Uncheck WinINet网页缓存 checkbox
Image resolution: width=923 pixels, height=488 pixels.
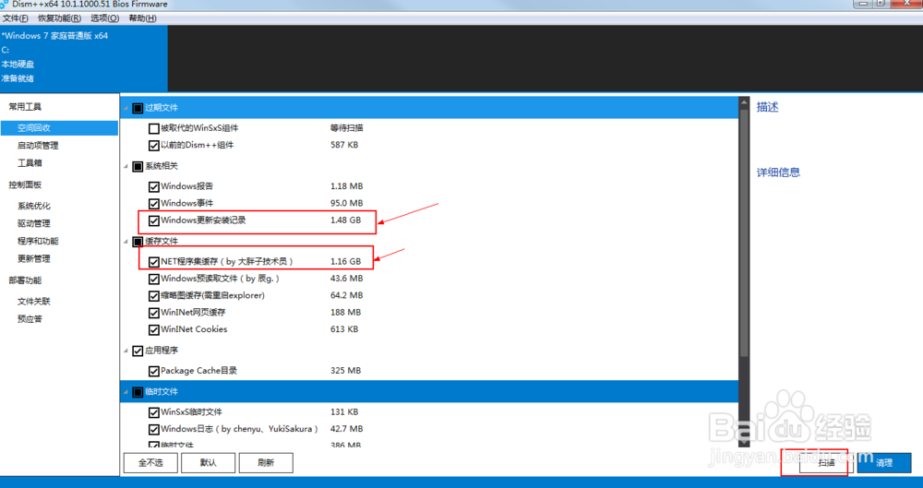153,313
